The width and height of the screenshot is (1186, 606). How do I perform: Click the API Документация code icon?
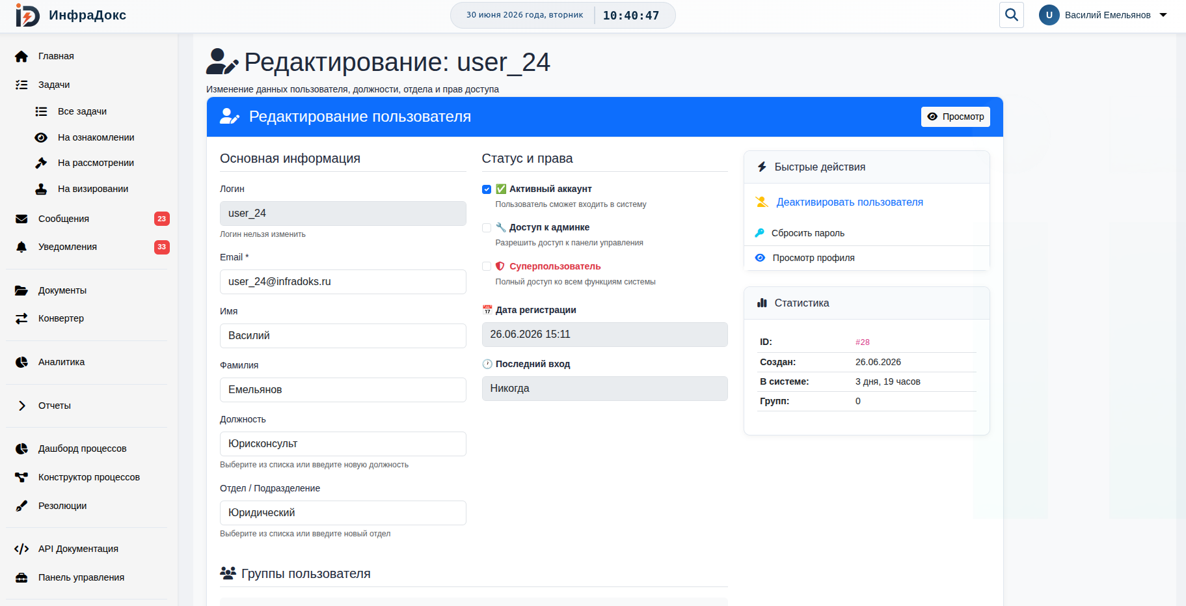point(21,549)
